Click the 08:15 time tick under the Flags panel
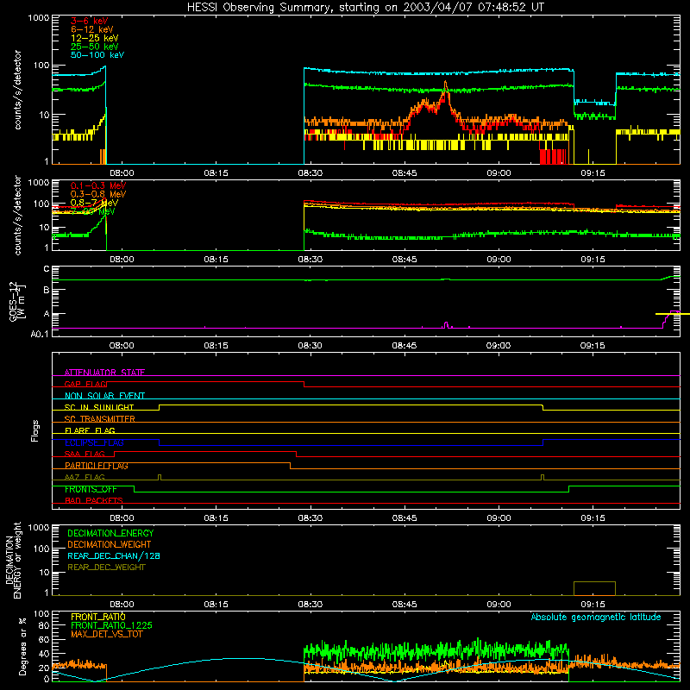 216,518
